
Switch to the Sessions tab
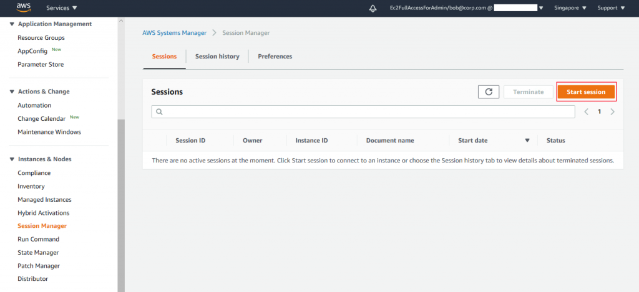click(164, 57)
